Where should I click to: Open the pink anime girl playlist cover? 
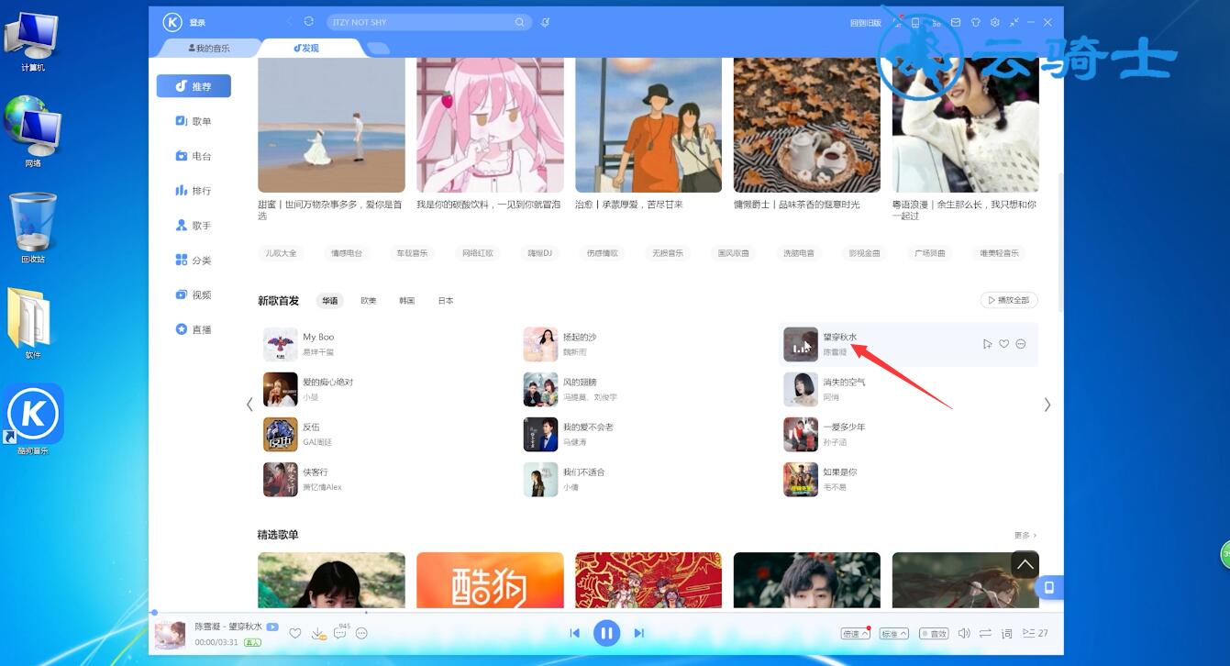(490, 125)
